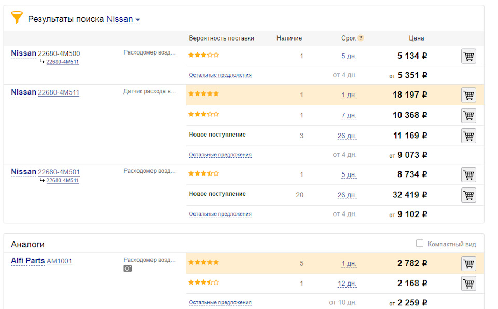Add the 11 169 ₽ new arrival to cart

click(468, 136)
